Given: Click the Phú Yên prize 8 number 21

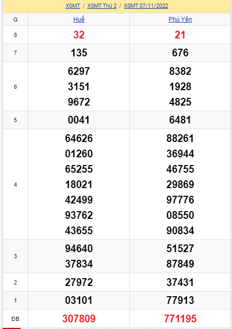Looking at the screenshot, I should pos(180,35).
